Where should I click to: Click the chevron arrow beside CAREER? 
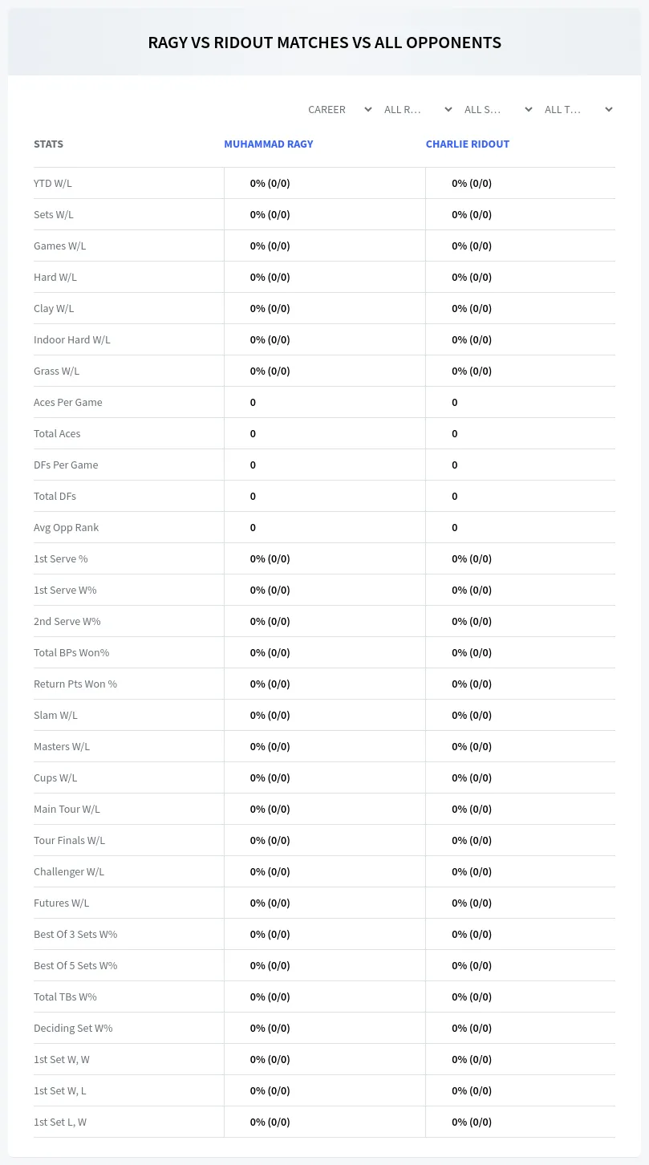(x=368, y=109)
